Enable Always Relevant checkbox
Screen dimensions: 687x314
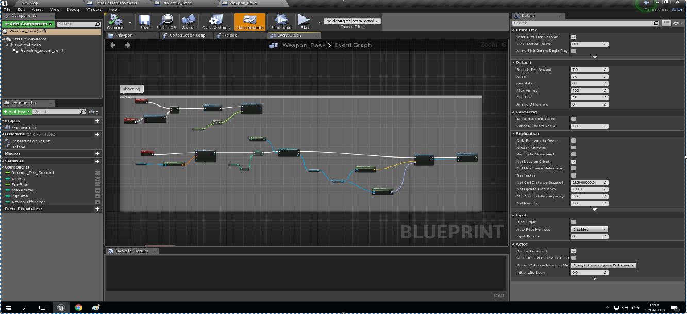[x=574, y=147]
